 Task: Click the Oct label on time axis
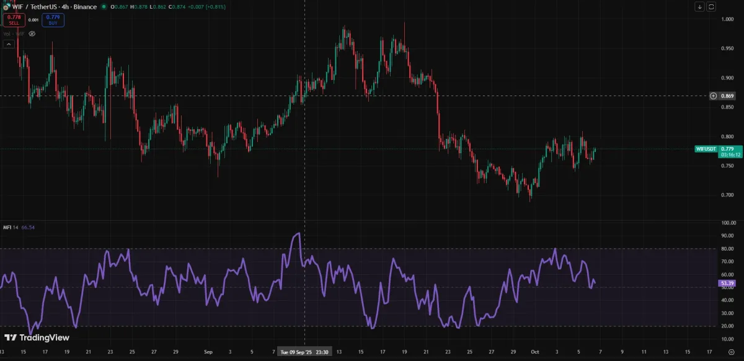(x=534, y=352)
